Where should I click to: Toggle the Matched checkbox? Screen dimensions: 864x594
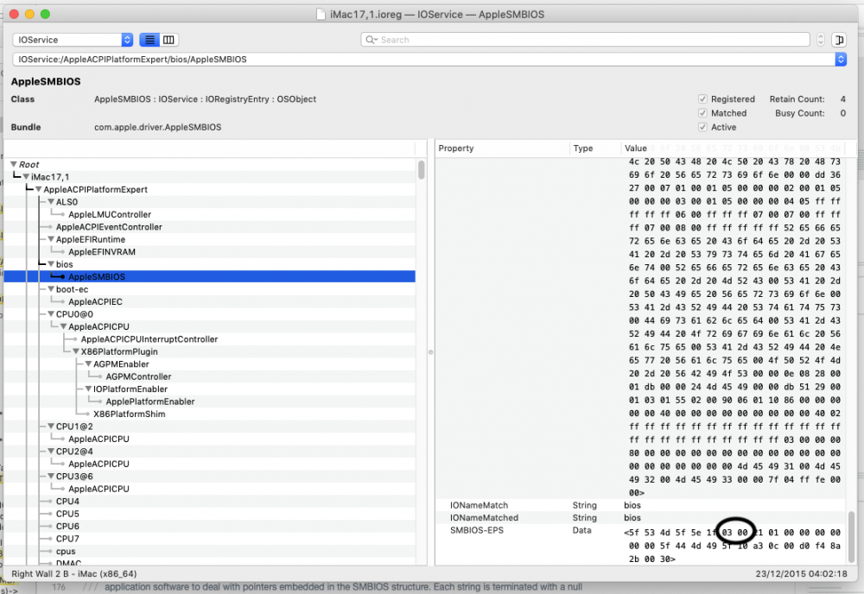[702, 113]
